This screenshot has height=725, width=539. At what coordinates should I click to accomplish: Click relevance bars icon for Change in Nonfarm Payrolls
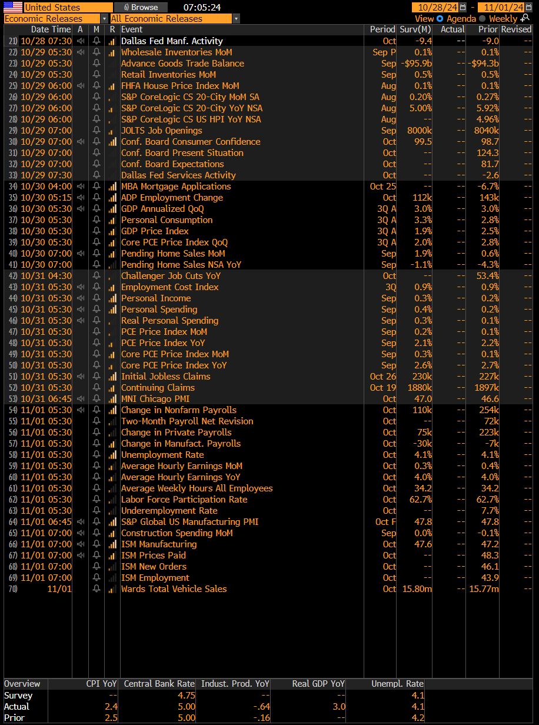[x=112, y=410]
